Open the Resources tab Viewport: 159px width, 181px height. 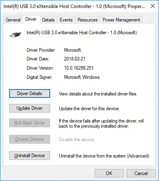coord(87,20)
